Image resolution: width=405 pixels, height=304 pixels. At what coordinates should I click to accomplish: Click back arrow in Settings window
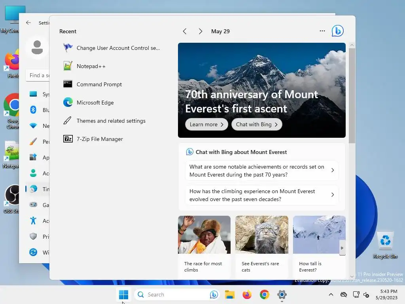pos(28,23)
